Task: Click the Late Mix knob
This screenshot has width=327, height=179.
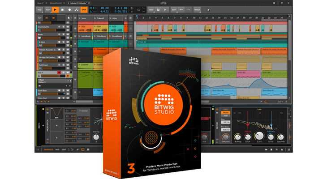Action: coord(281,137)
